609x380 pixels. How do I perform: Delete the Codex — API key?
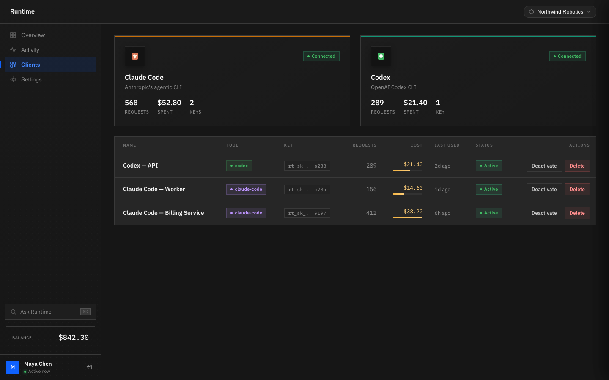point(577,166)
